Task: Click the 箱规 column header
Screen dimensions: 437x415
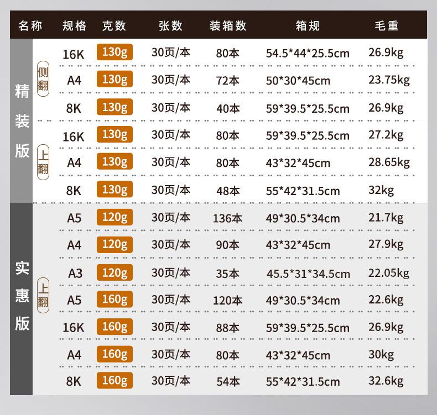Action: 308,26
